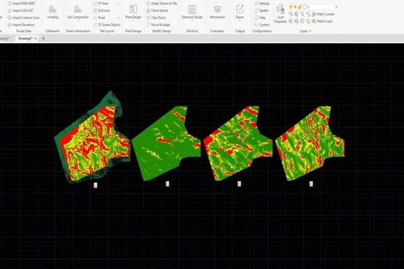Open 3D Scene Objects

point(106,25)
